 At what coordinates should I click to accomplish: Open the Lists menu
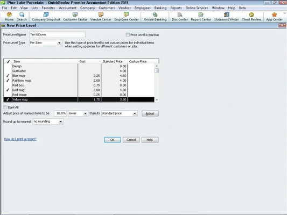point(34,8)
